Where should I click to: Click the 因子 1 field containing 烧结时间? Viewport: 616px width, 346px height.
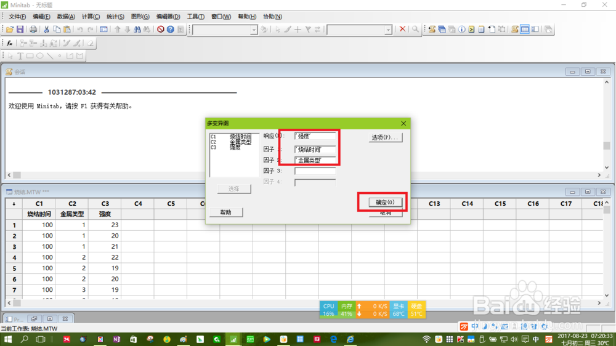click(x=315, y=150)
